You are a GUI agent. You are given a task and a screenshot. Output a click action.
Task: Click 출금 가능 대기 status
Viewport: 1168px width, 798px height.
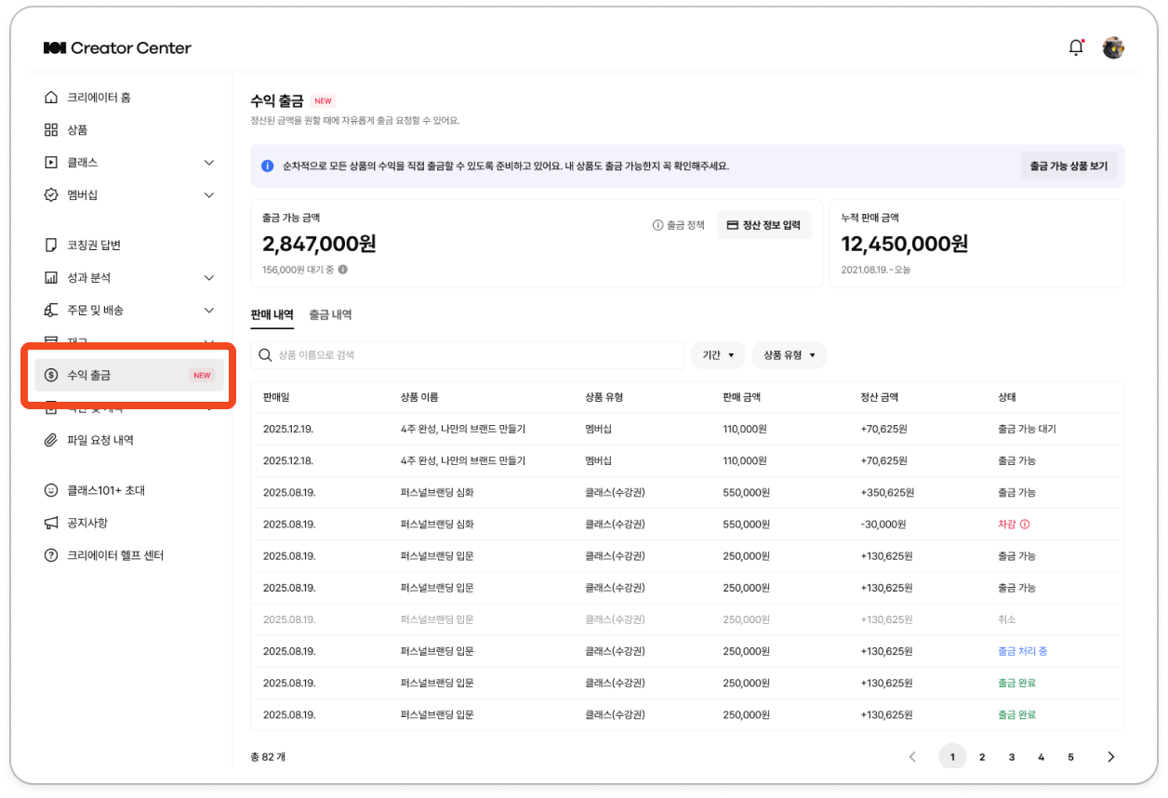tap(1027, 430)
